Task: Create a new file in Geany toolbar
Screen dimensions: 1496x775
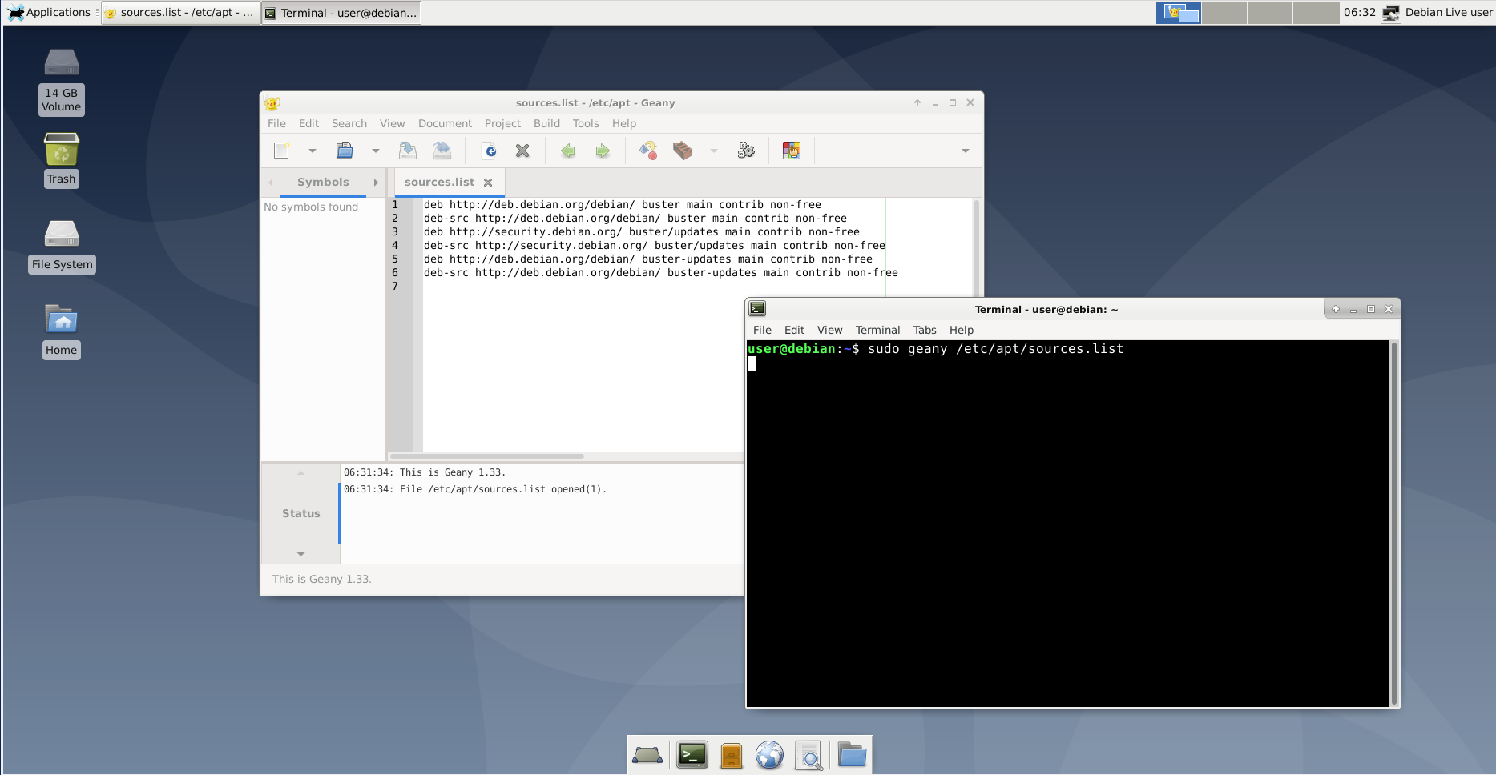Action: coord(281,151)
